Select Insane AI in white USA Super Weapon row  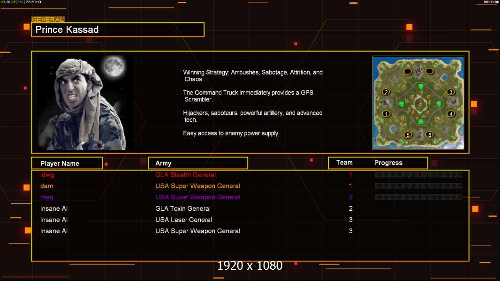coord(54,231)
